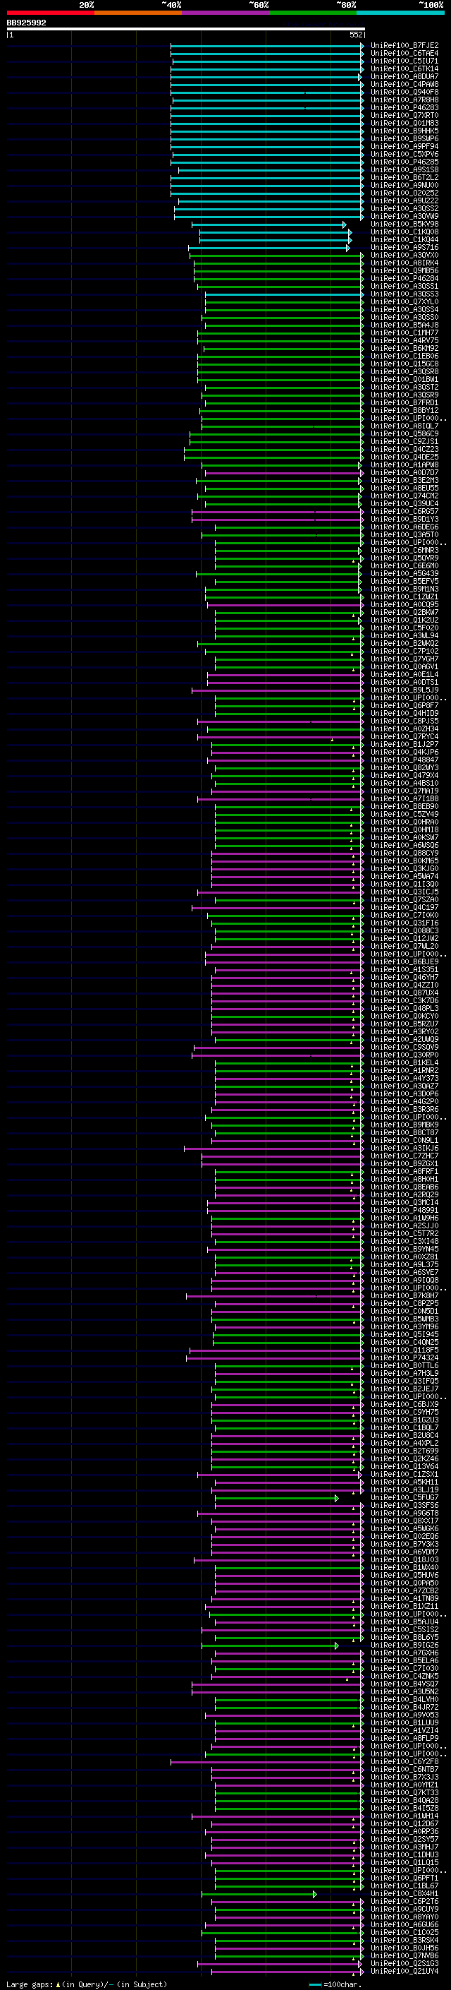Select the BB925992 query name

[26, 23]
